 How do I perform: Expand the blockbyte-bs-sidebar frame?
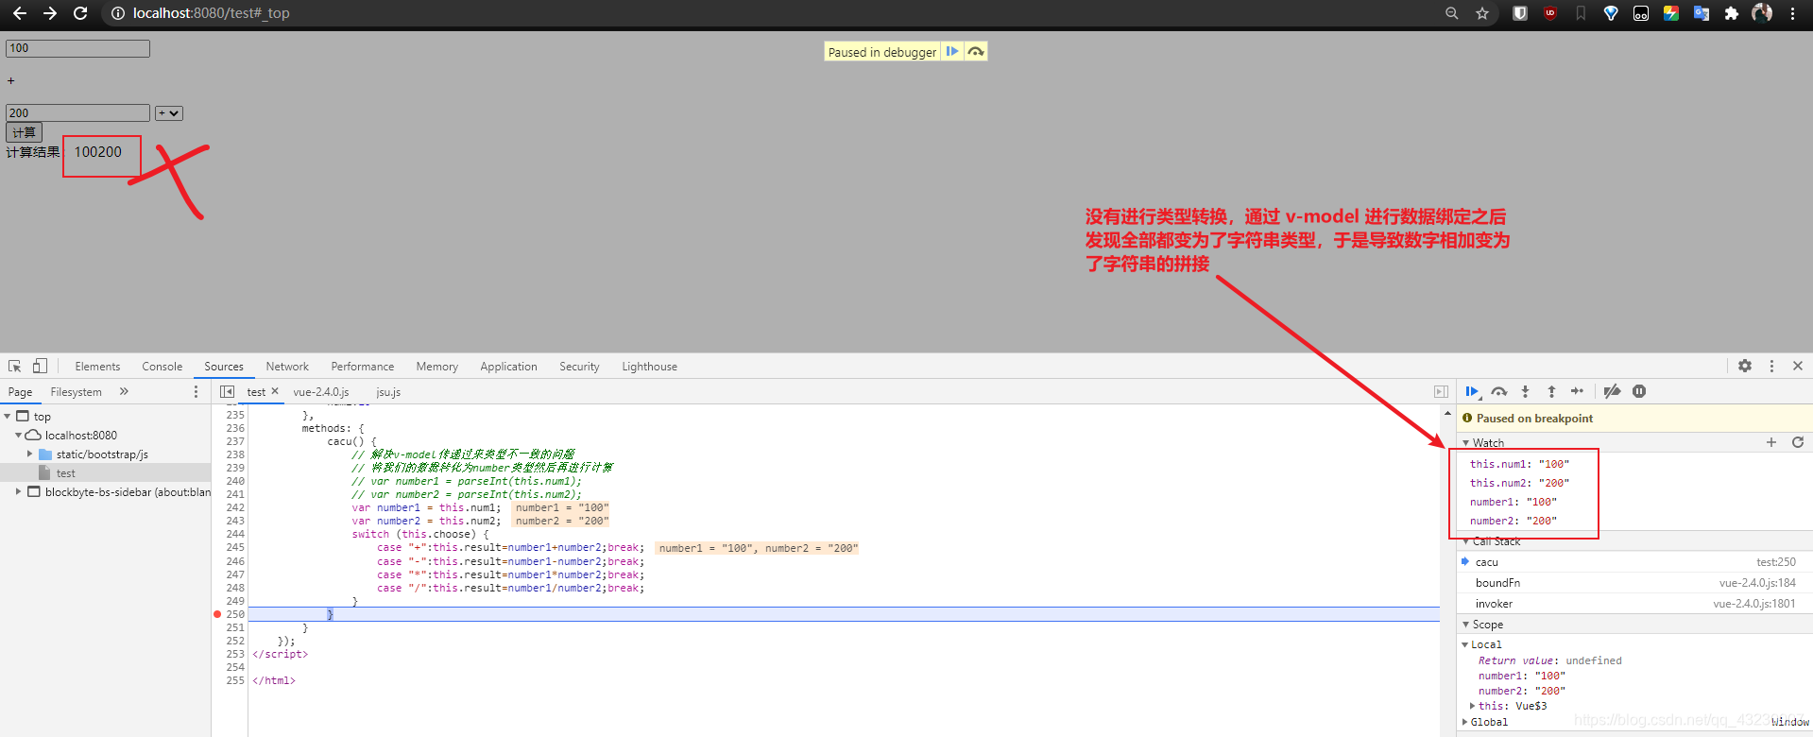18,491
